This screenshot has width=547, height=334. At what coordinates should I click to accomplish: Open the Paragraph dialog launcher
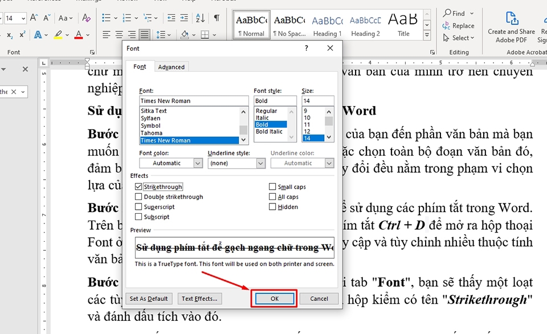432,52
